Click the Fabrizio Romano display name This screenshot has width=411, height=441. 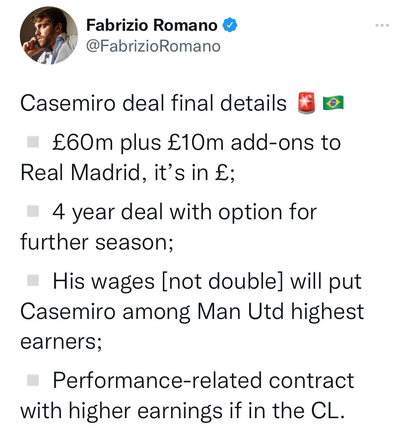152,24
